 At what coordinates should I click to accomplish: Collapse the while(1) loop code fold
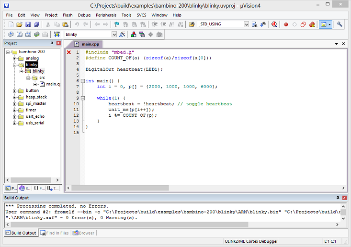pyautogui.click(x=82, y=98)
